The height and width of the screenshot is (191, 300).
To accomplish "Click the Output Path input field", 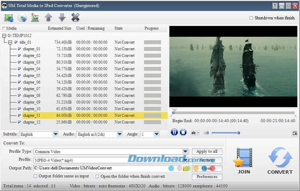I will [107, 168].
